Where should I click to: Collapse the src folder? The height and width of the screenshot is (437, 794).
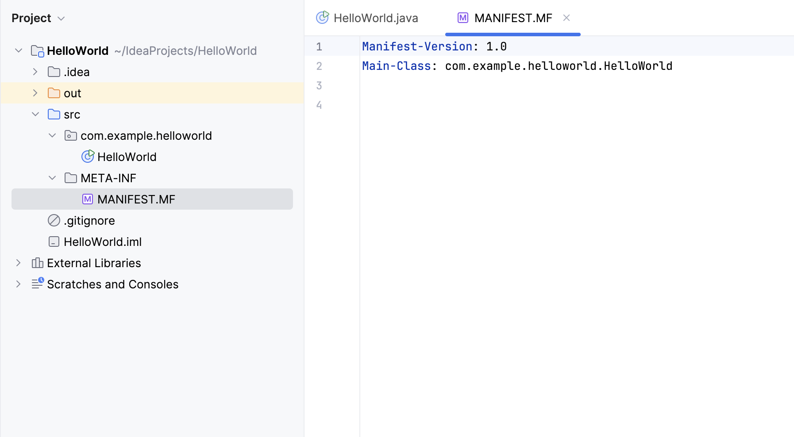[35, 114]
